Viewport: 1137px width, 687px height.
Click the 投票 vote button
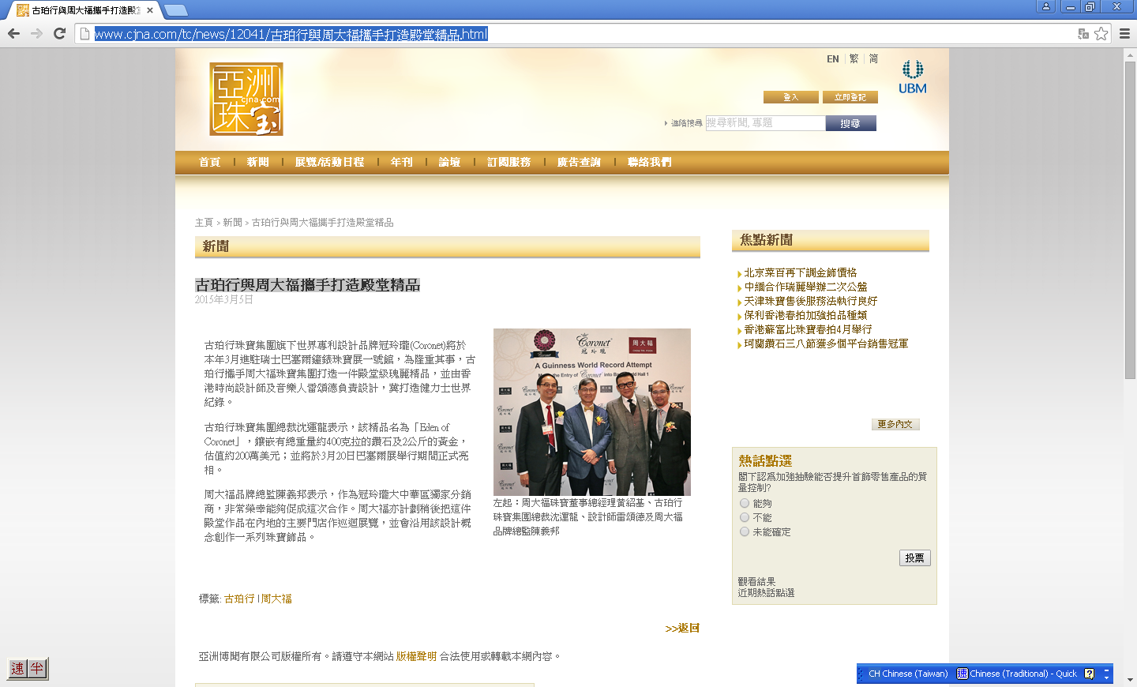pos(915,557)
